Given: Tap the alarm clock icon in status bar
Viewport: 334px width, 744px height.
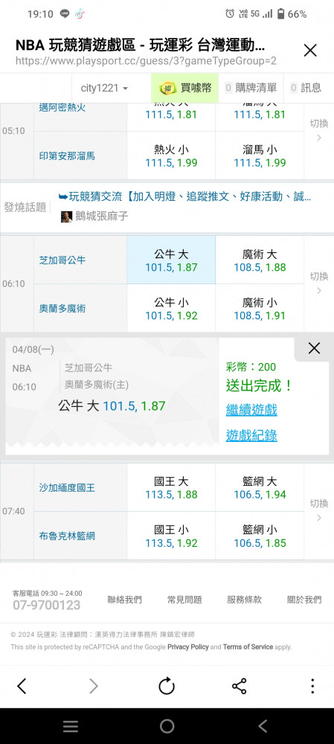Looking at the screenshot, I should pyautogui.click(x=230, y=14).
